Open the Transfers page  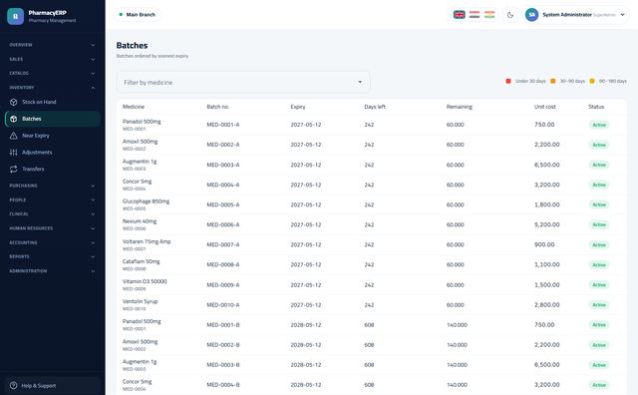[53, 169]
